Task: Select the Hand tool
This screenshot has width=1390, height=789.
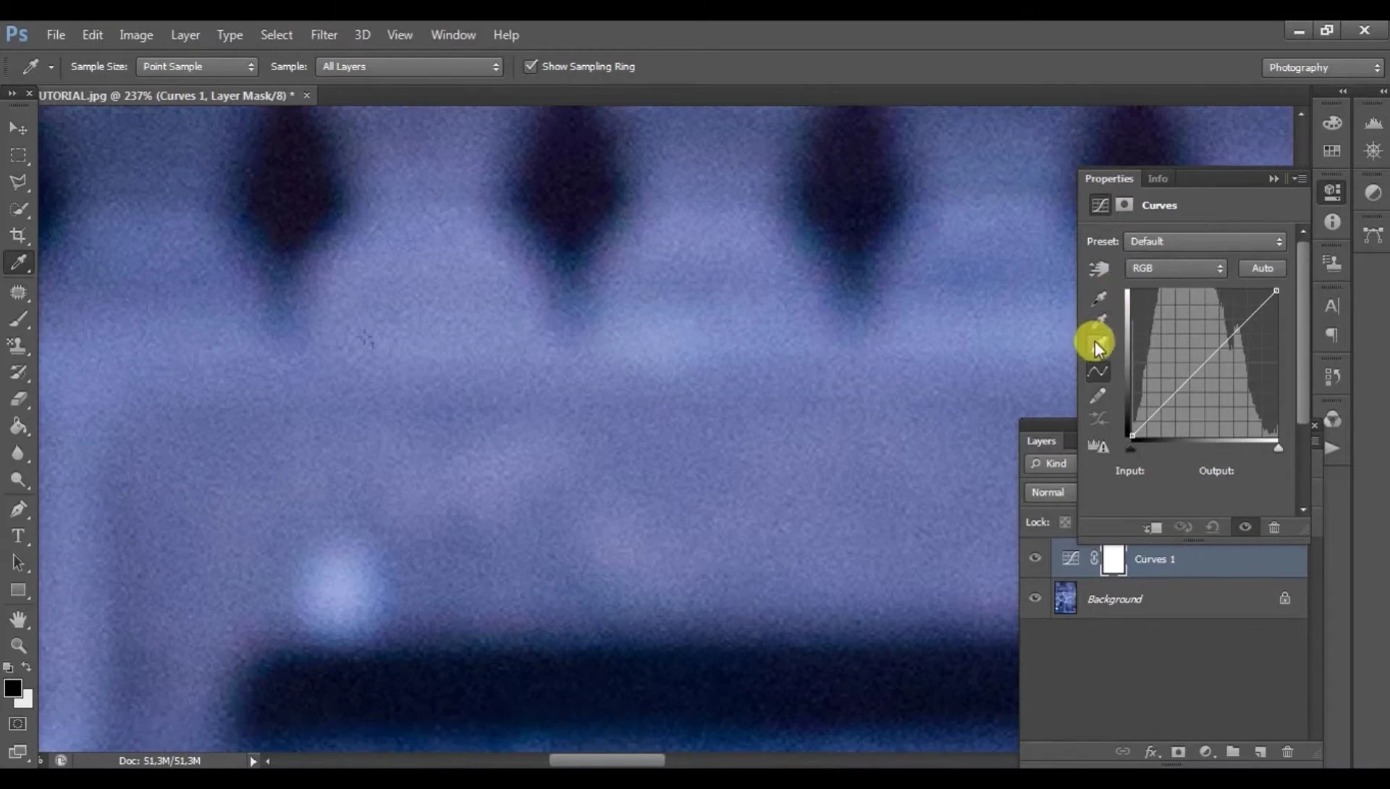Action: click(x=18, y=619)
